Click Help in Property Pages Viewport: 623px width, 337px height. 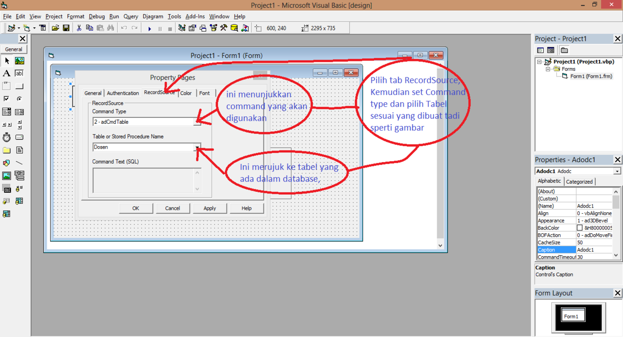pyautogui.click(x=247, y=208)
